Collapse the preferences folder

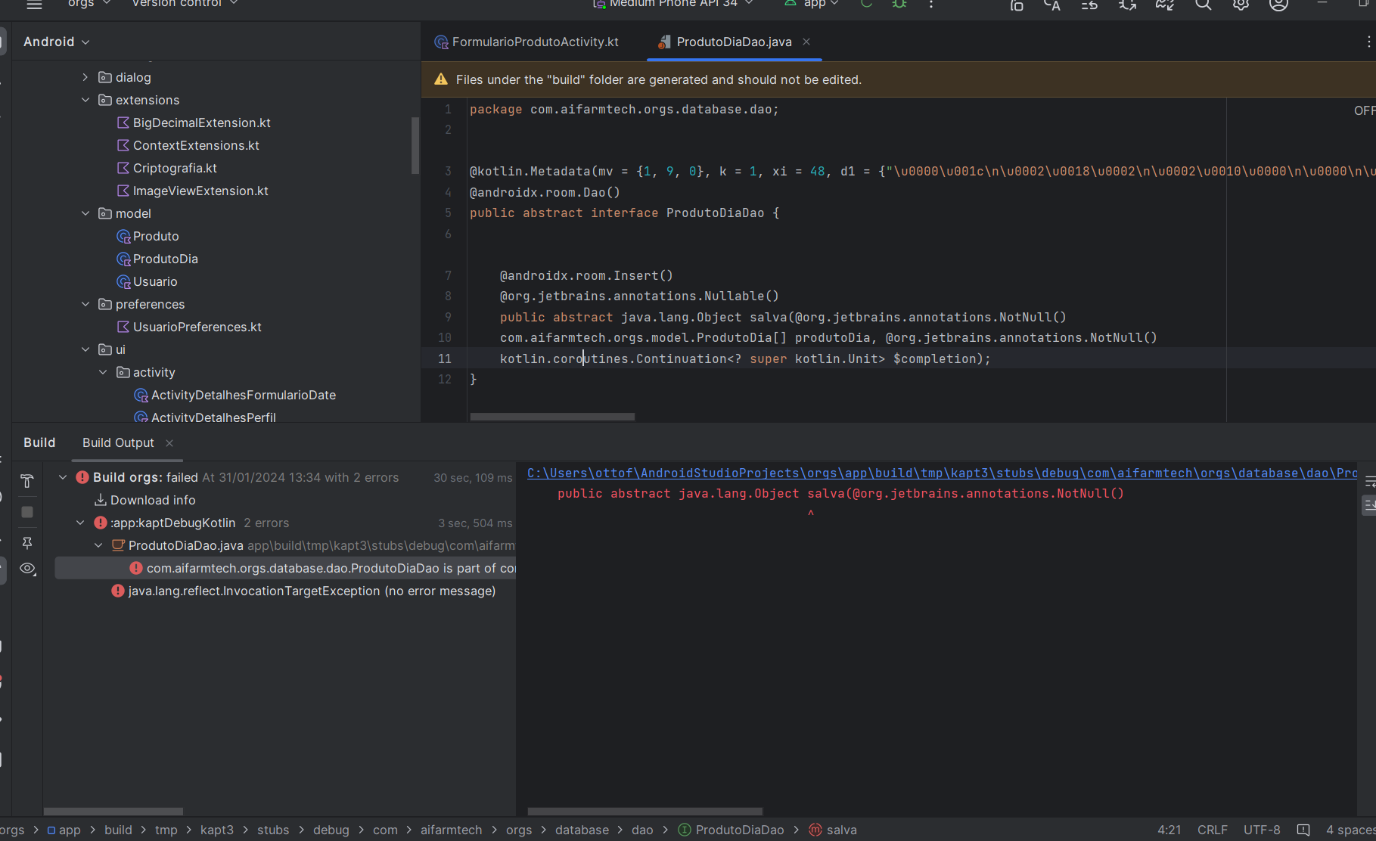[85, 304]
